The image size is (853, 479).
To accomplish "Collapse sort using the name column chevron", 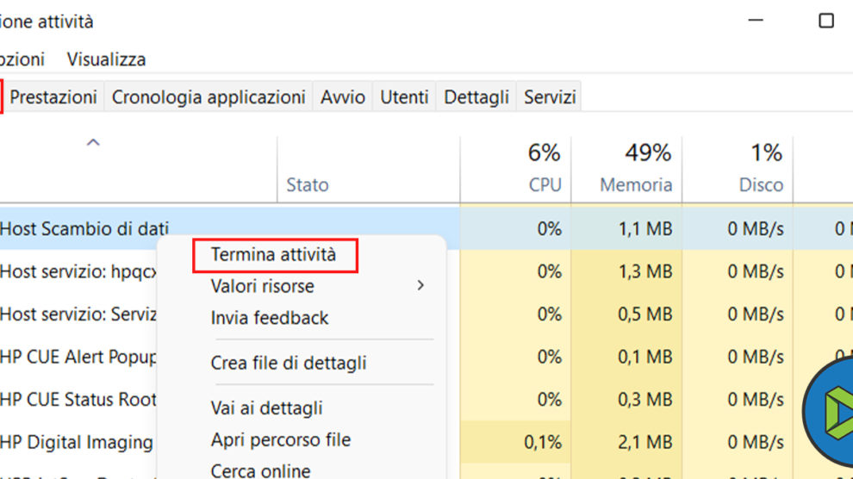I will 93,142.
